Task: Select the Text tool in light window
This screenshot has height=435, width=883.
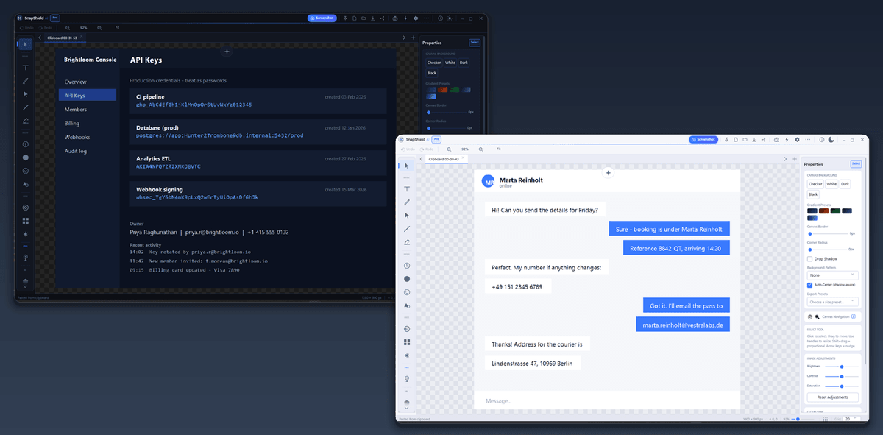Action: click(406, 189)
